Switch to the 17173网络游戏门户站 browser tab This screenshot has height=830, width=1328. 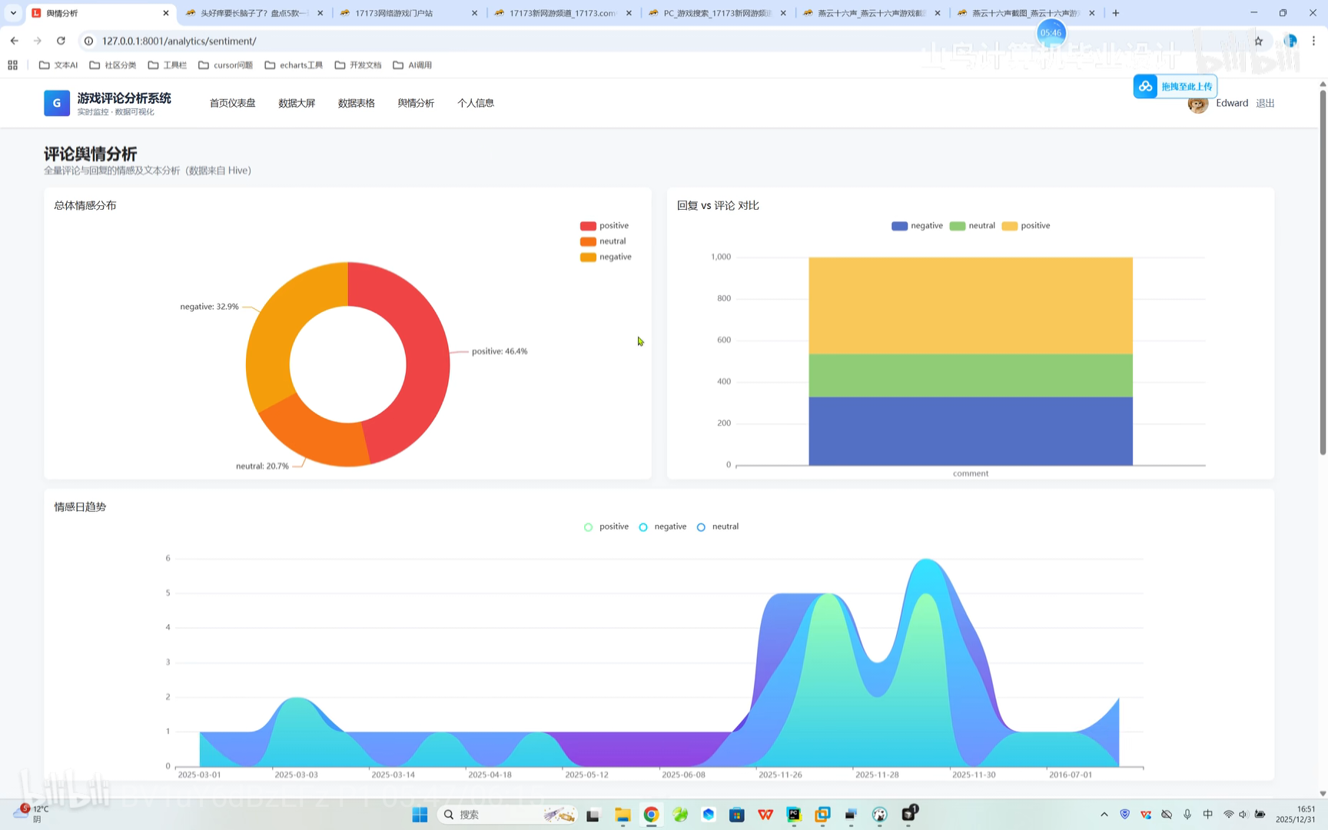pos(393,13)
